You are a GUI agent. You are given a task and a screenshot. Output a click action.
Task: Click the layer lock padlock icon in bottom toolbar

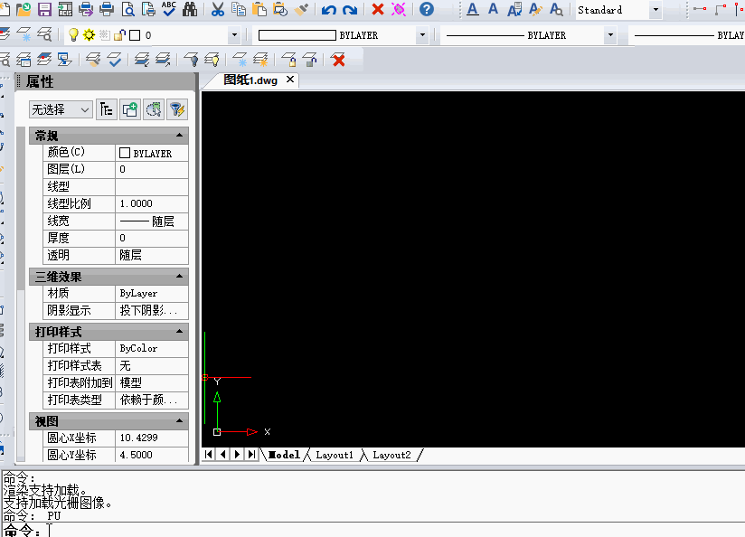[x=288, y=60]
